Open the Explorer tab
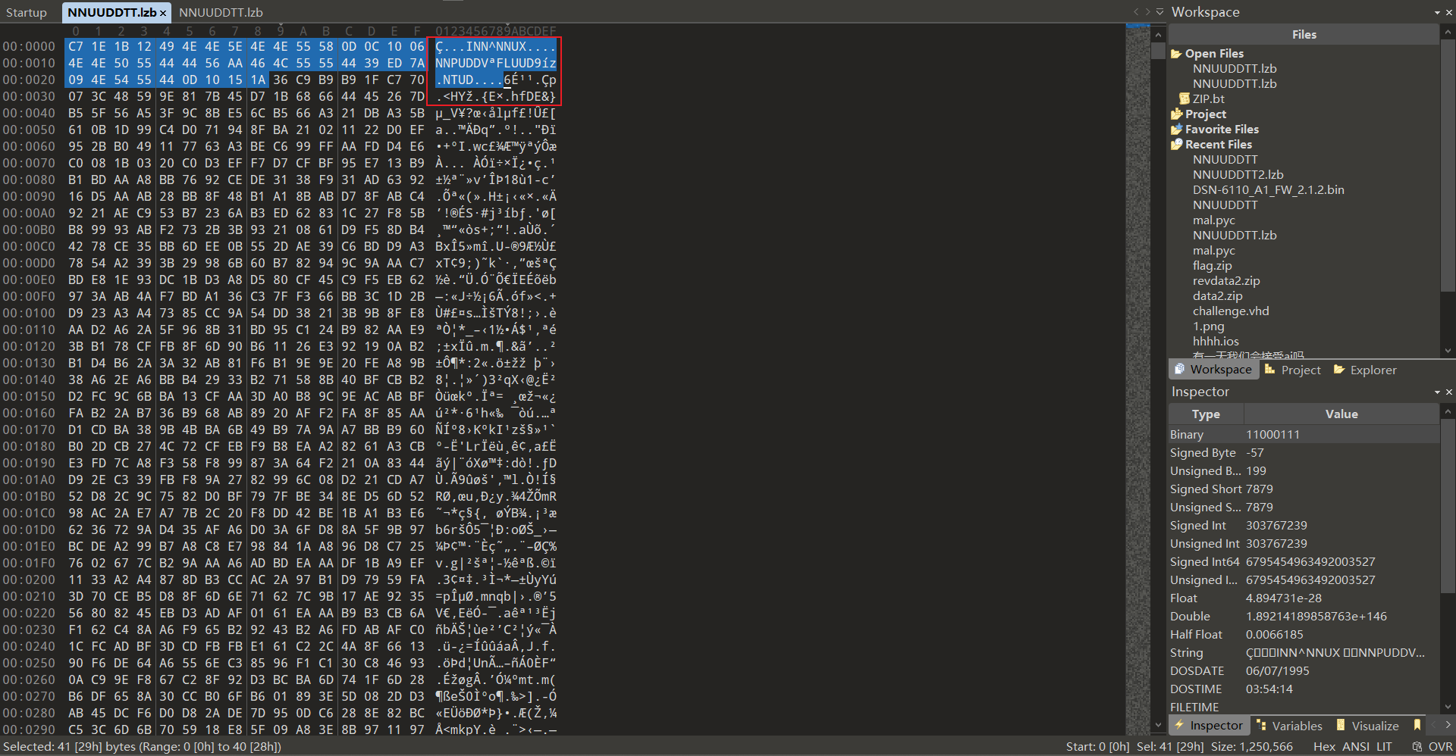Image resolution: width=1456 pixels, height=756 pixels. [x=1373, y=370]
